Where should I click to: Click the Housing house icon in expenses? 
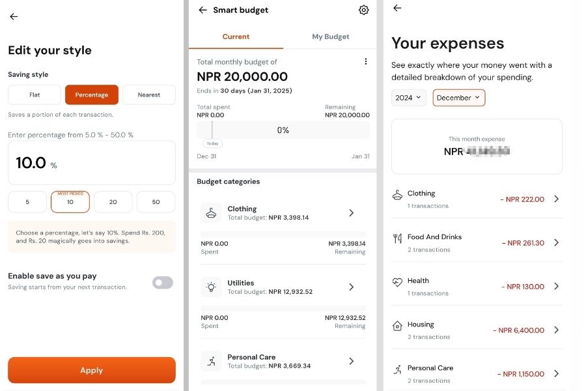[x=397, y=325]
